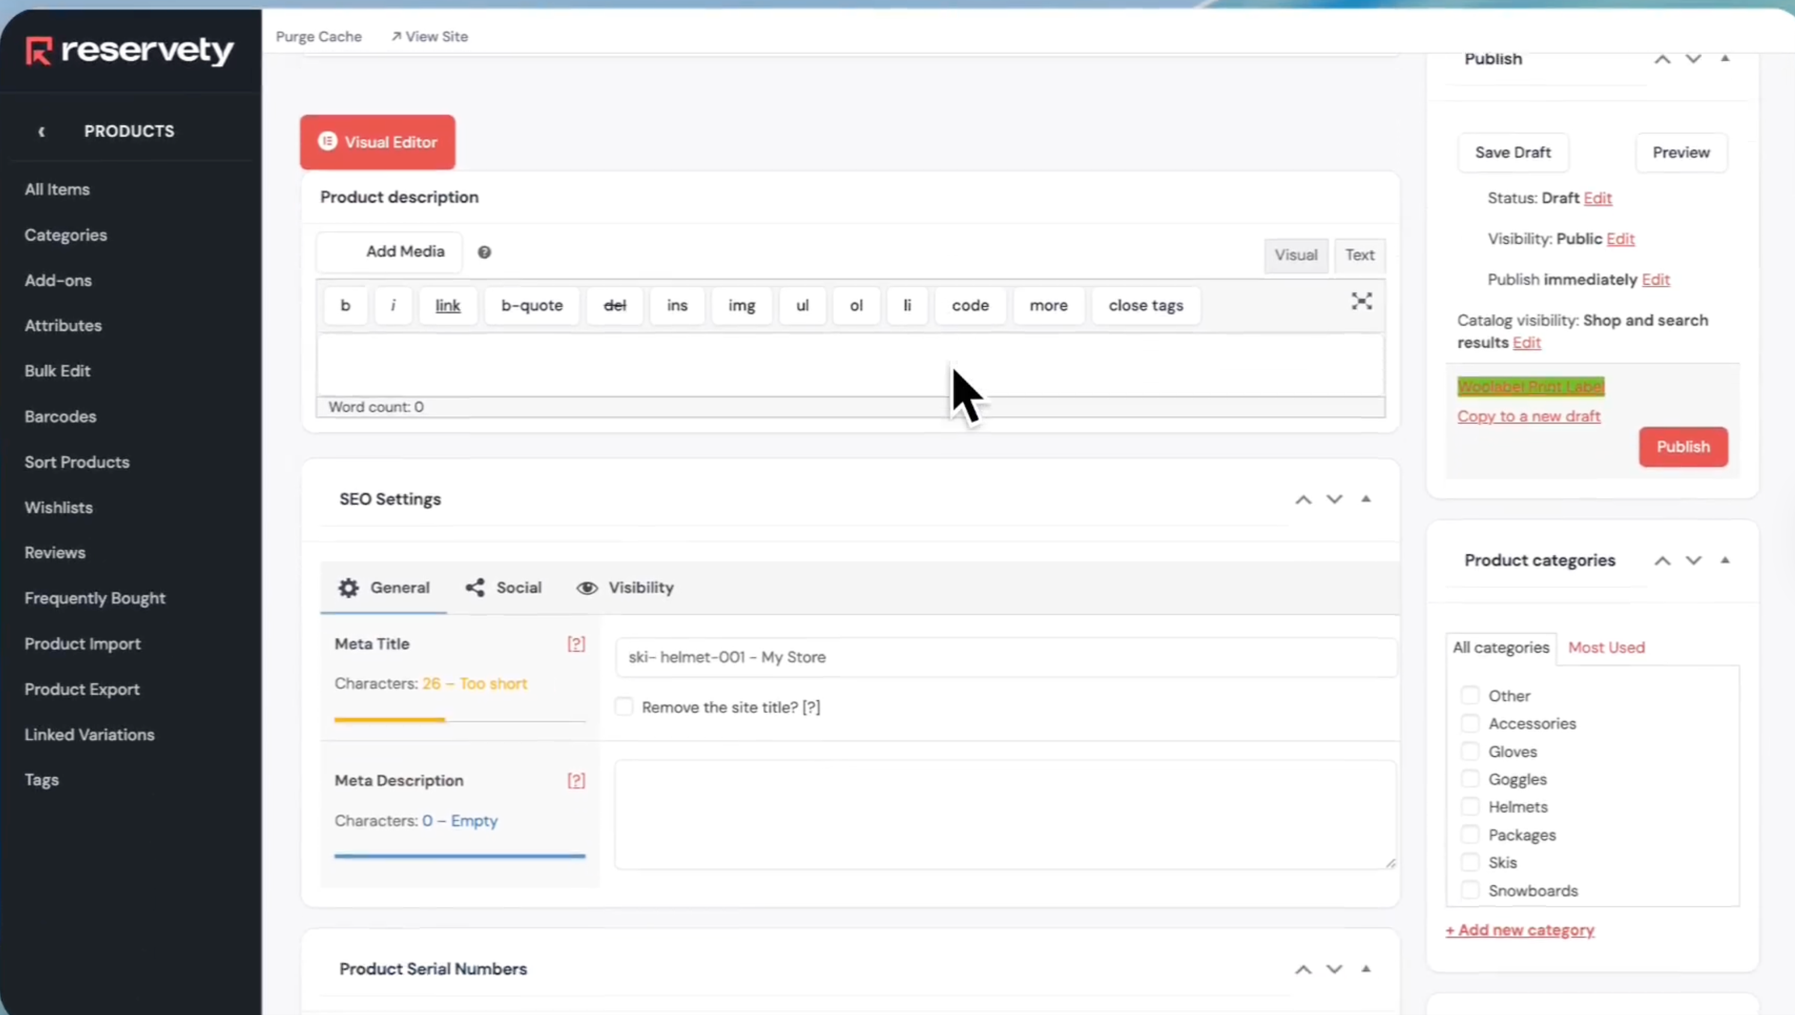This screenshot has width=1795, height=1015.
Task: Click the fullscreen distraction-free editor icon
Action: click(1361, 301)
